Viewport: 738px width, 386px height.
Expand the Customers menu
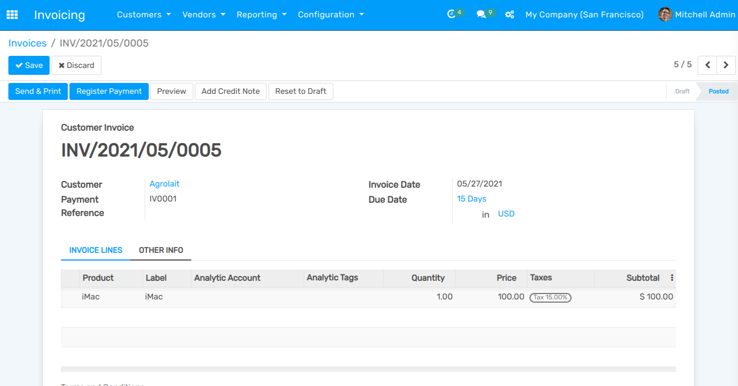[144, 15]
